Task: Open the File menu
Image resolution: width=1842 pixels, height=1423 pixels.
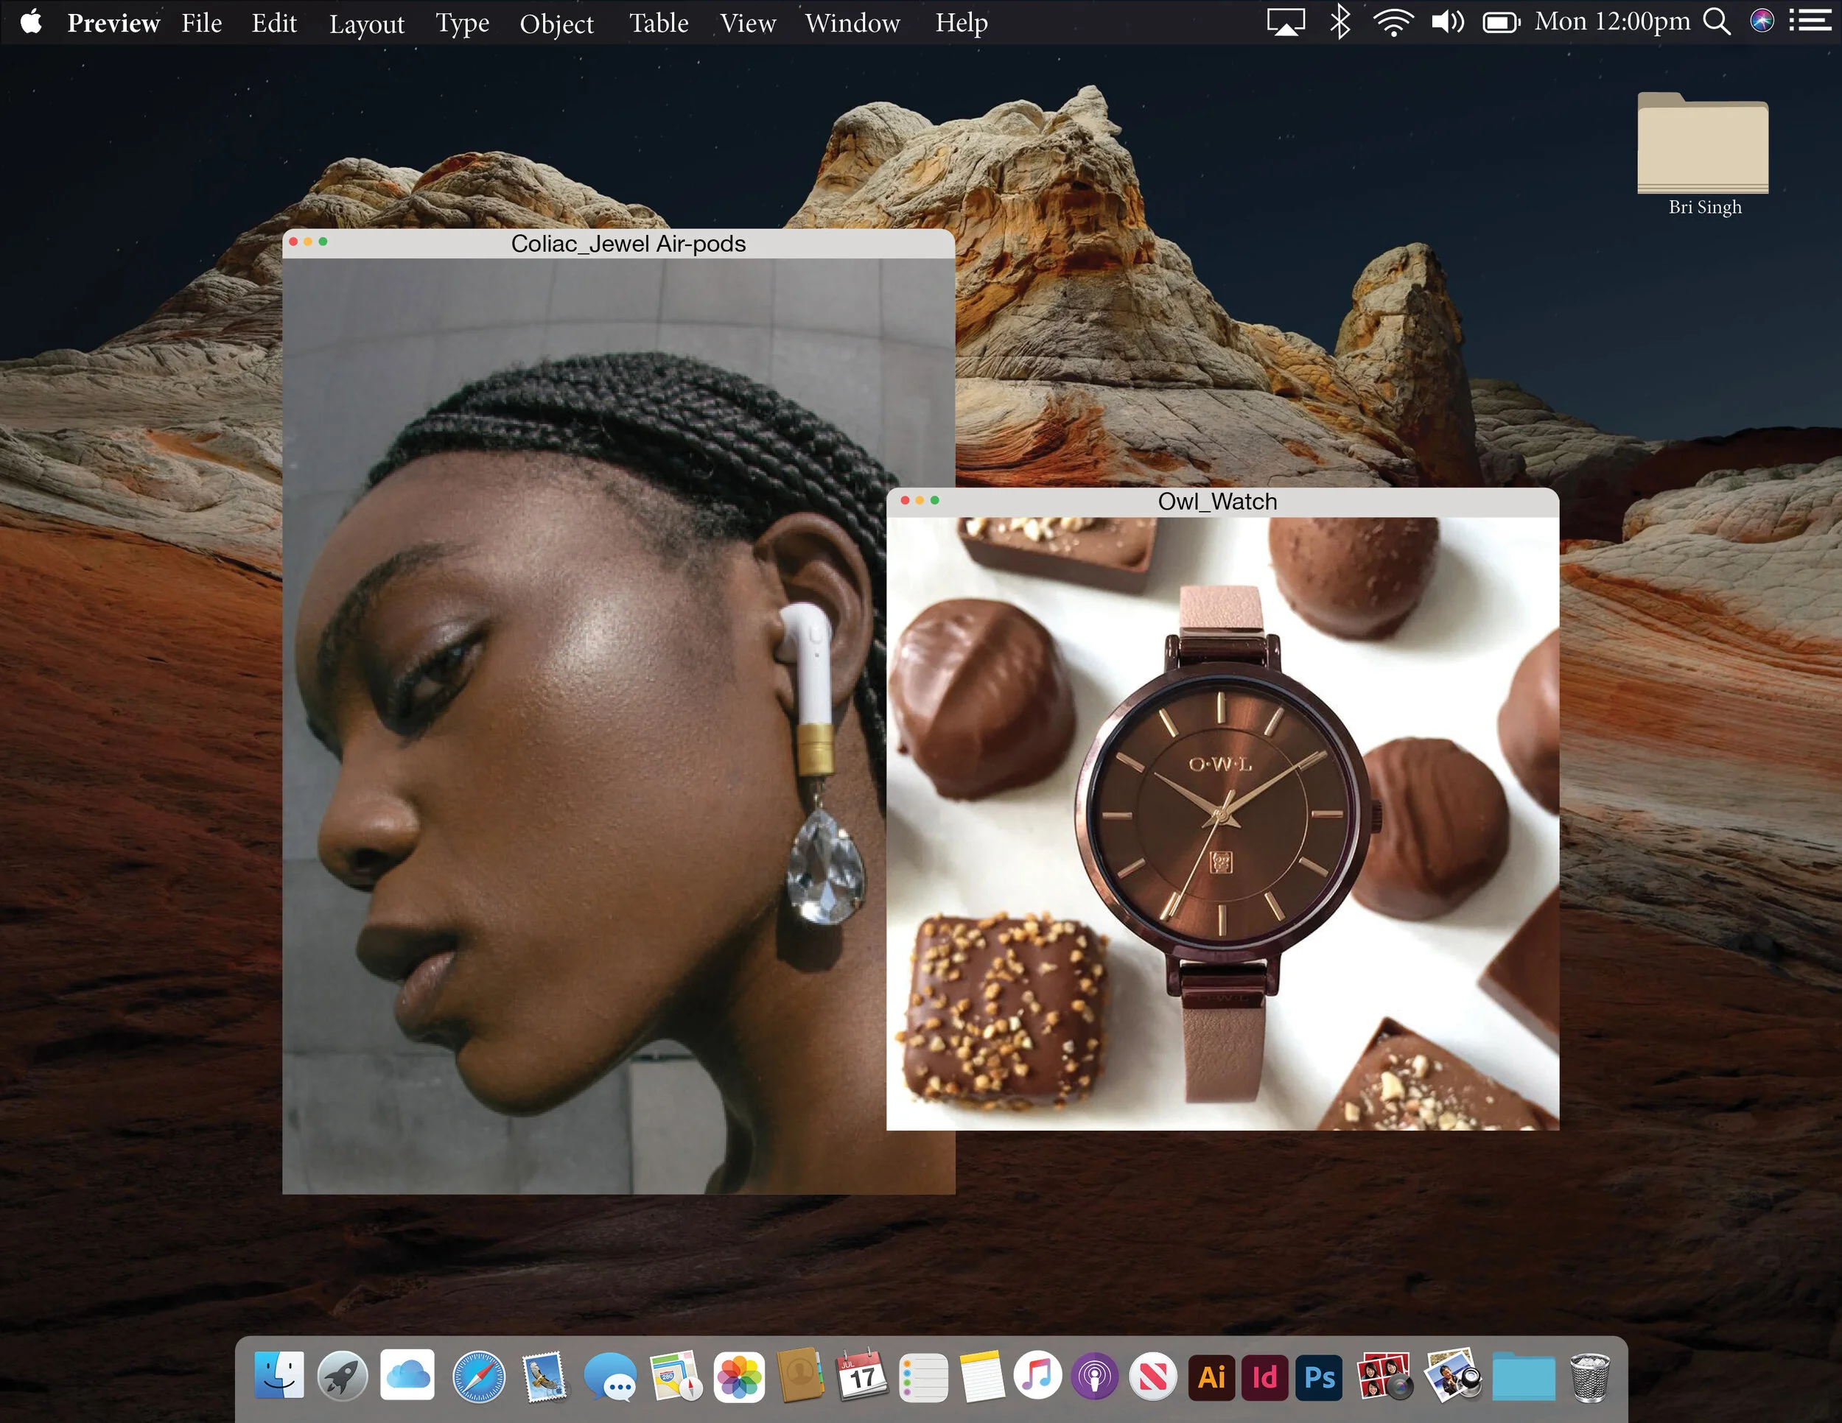Action: click(202, 23)
